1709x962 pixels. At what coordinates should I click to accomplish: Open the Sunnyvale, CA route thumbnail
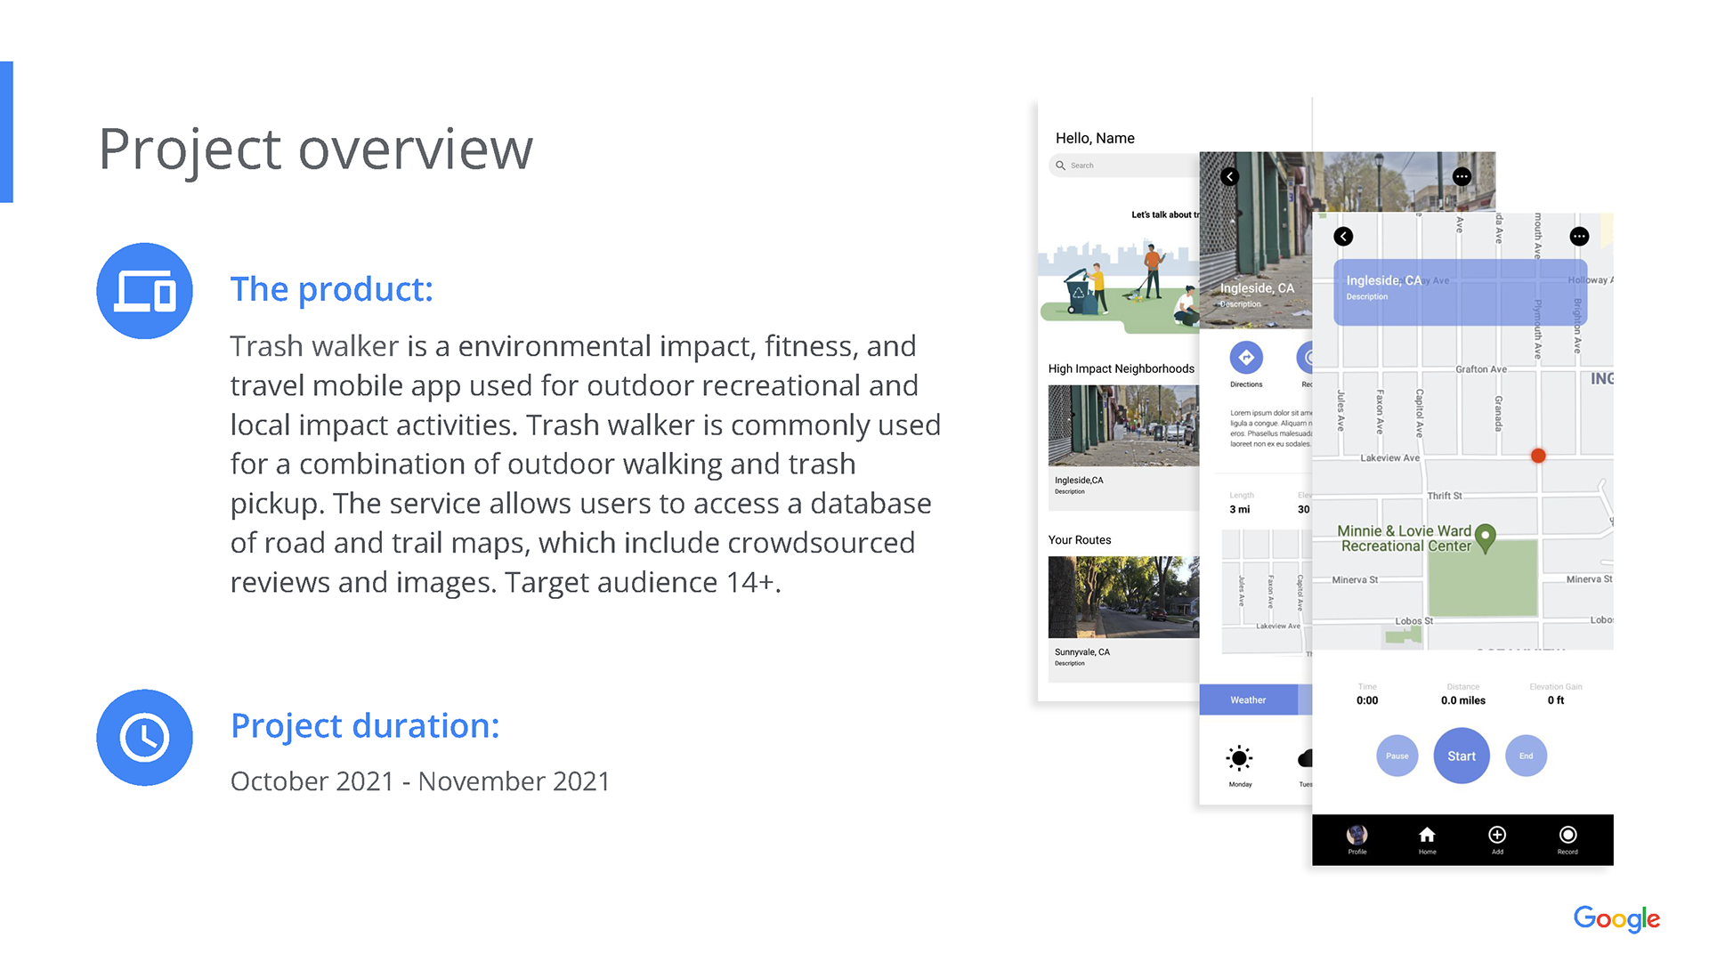(x=1123, y=597)
